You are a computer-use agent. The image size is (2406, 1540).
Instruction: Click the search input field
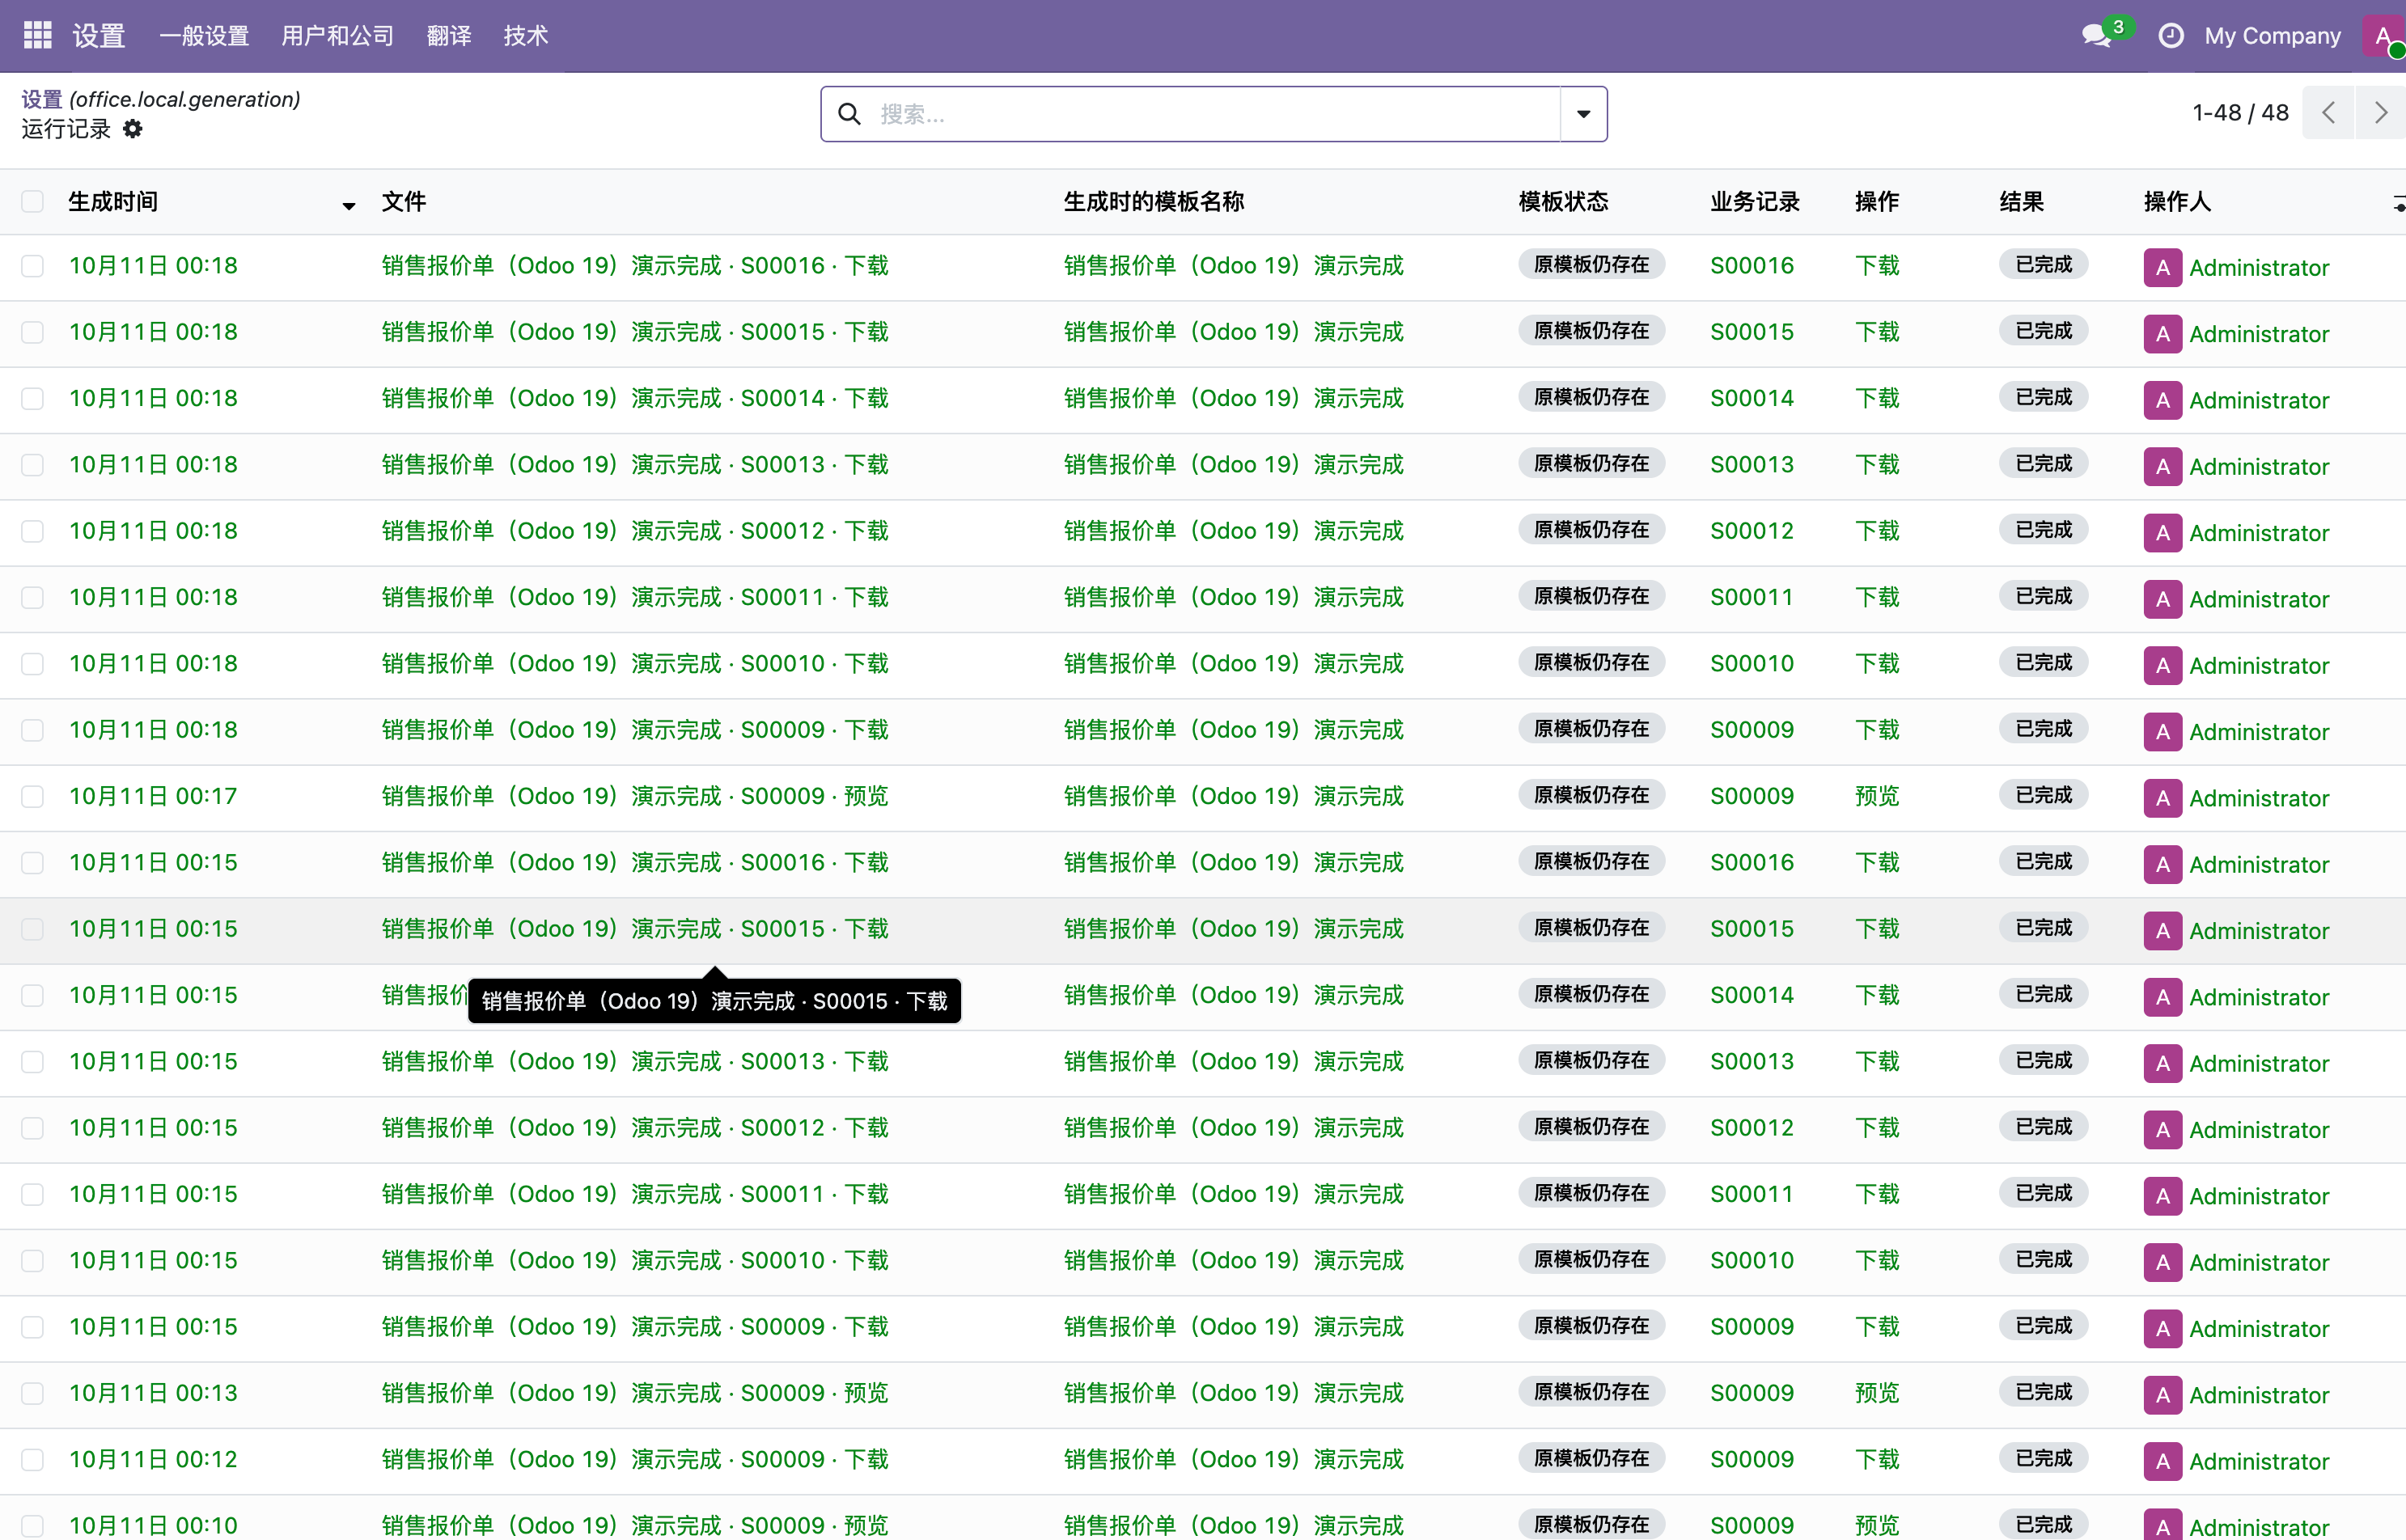(1215, 114)
